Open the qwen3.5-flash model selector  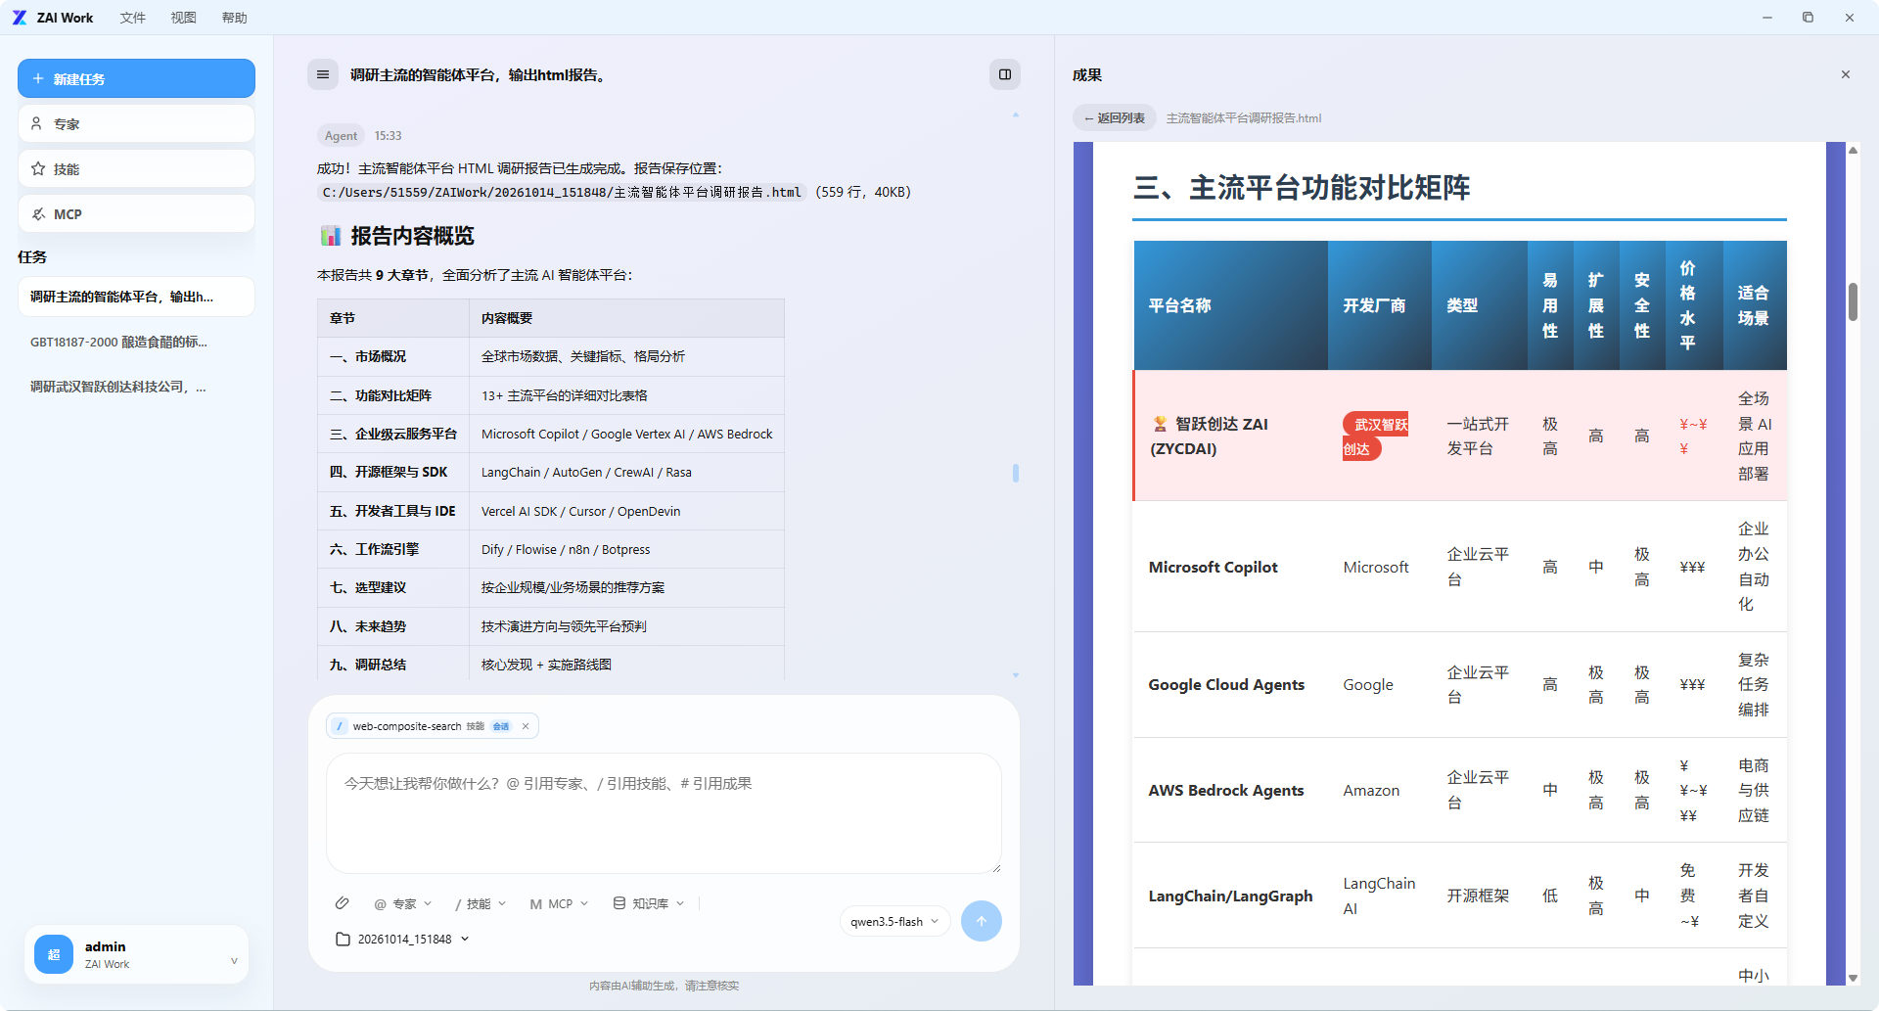tap(894, 921)
